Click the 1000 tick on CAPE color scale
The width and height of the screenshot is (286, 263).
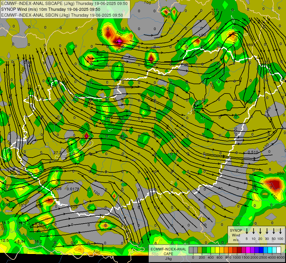pyautogui.click(x=237, y=257)
